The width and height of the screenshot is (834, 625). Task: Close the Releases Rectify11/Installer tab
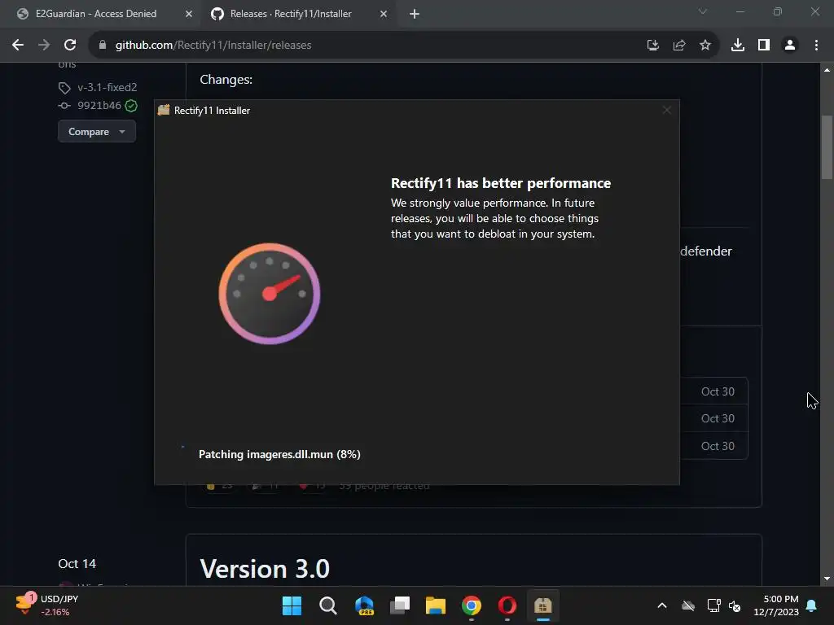point(384,14)
